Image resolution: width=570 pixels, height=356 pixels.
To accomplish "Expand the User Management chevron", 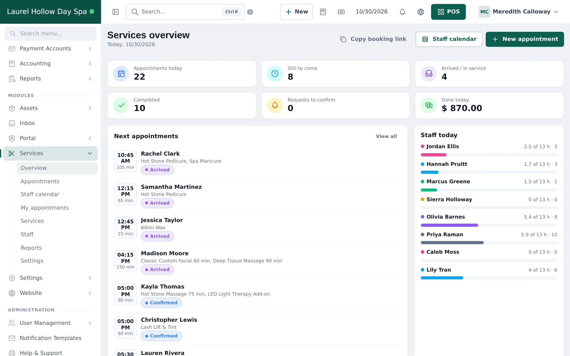I will (90, 323).
